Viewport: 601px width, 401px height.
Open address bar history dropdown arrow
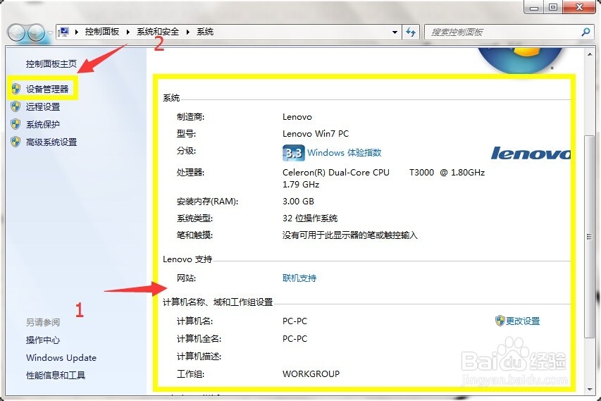[395, 32]
